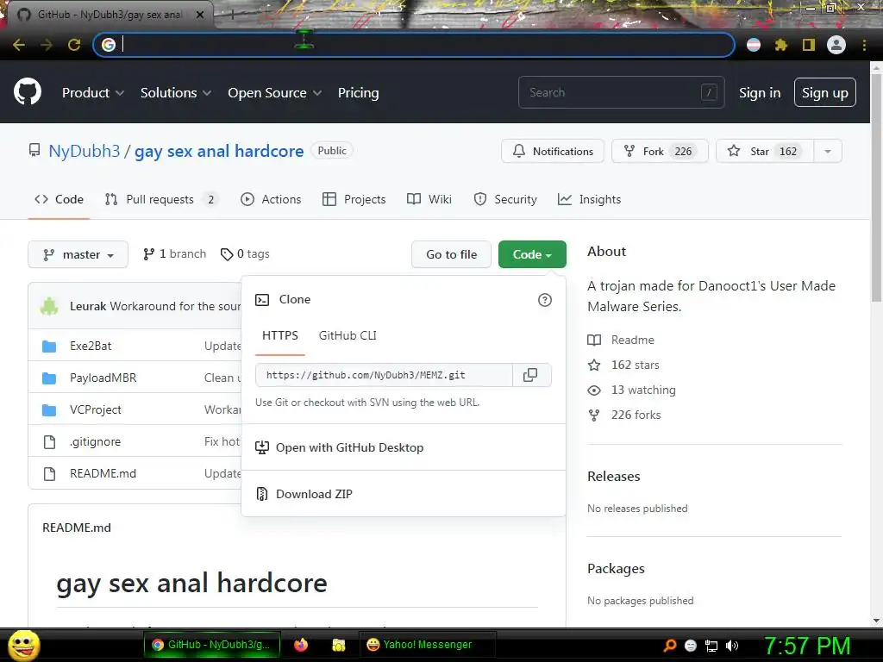Select the Code repository tab
The height and width of the screenshot is (662, 883).
(x=59, y=199)
